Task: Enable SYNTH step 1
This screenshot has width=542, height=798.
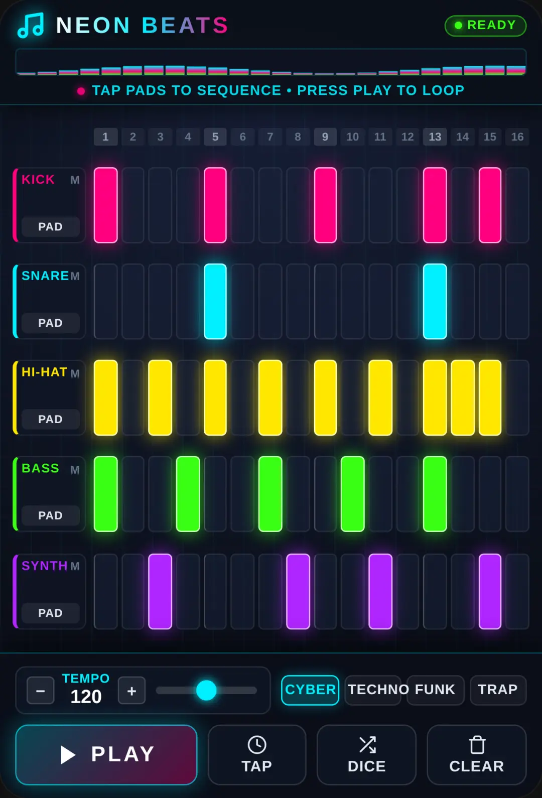Action: (x=106, y=592)
